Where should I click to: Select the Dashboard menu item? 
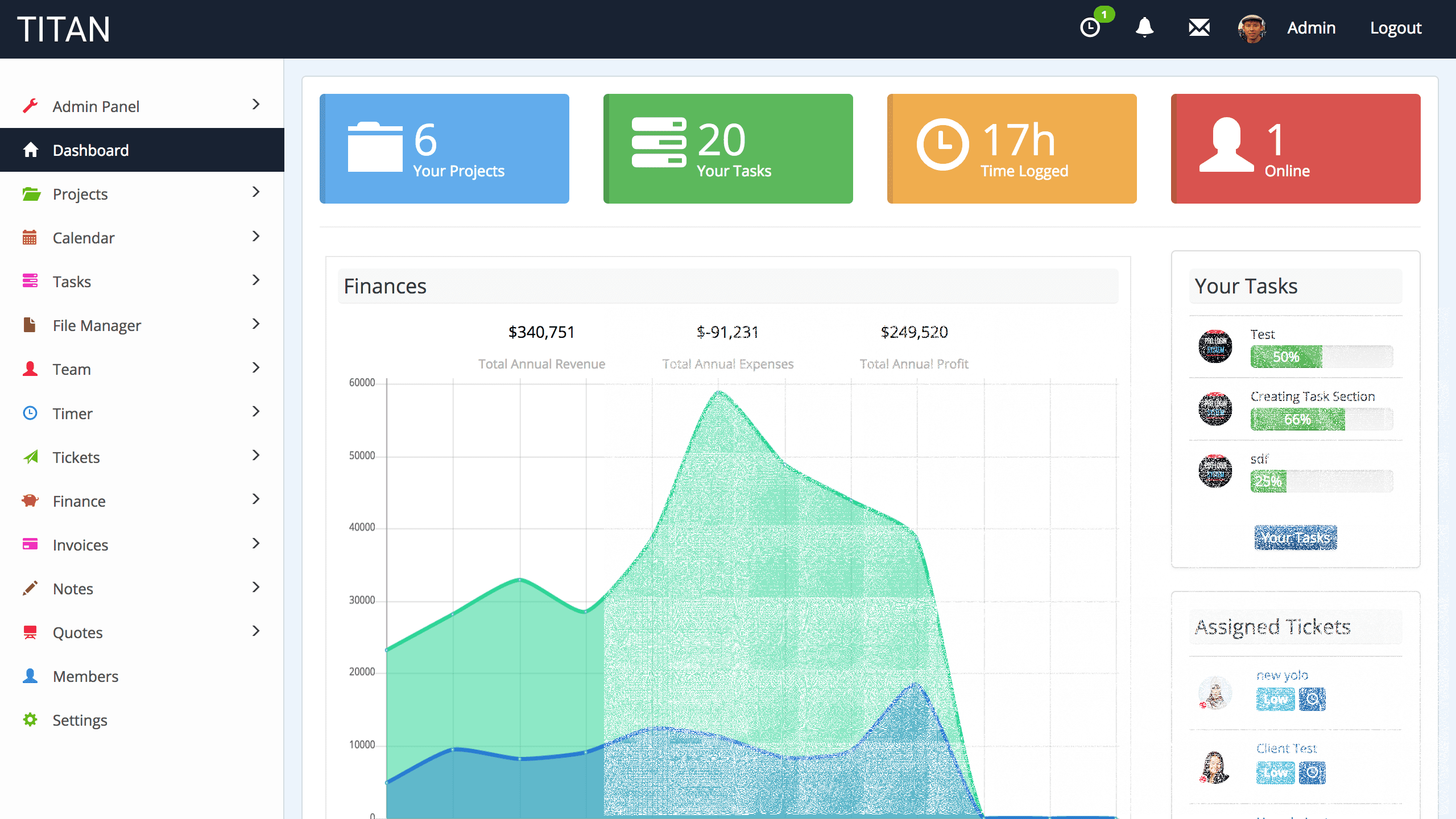point(91,150)
